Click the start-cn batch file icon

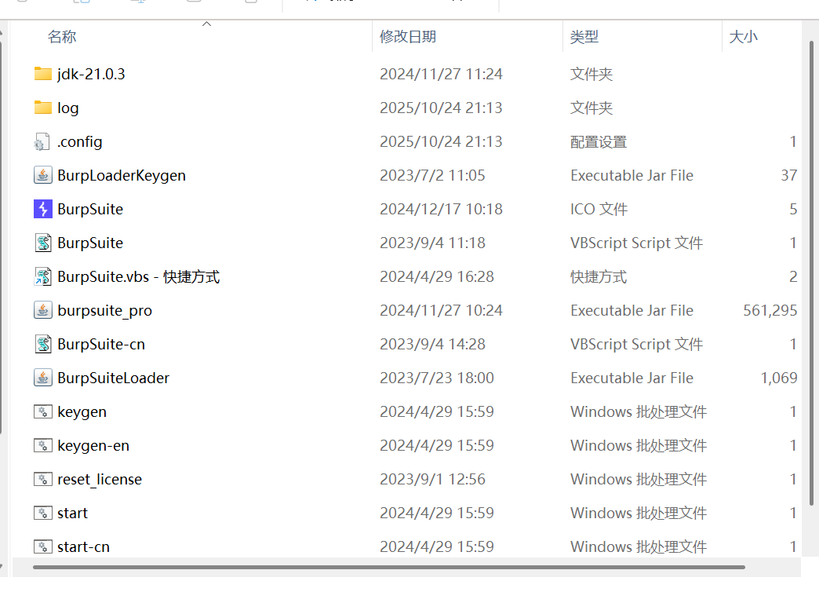[43, 546]
